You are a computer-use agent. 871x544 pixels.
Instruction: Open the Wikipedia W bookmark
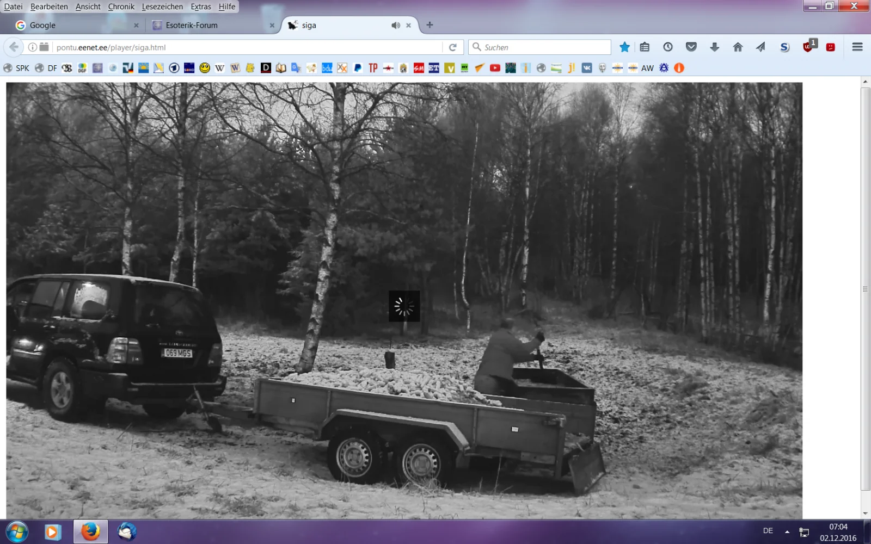[x=220, y=68]
